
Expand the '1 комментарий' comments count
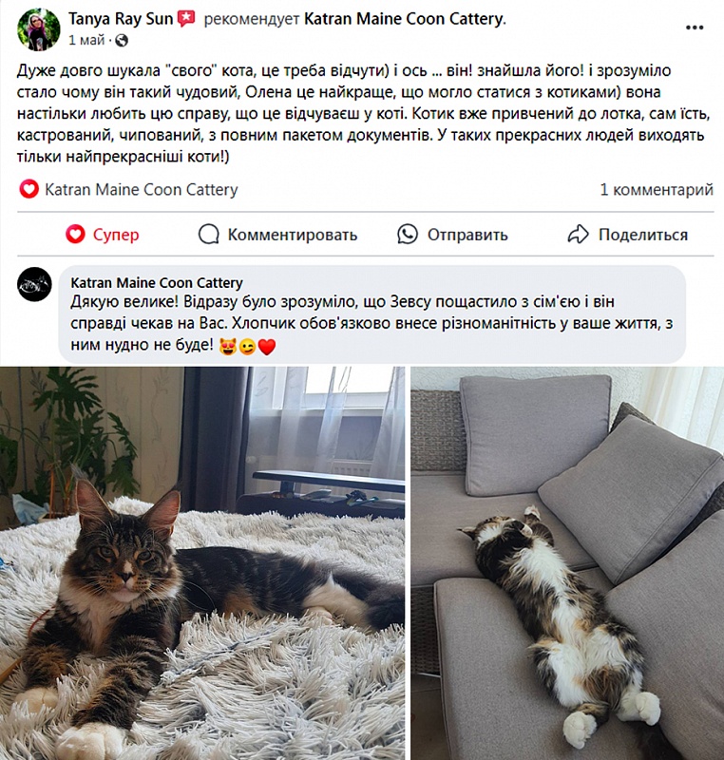pos(657,189)
